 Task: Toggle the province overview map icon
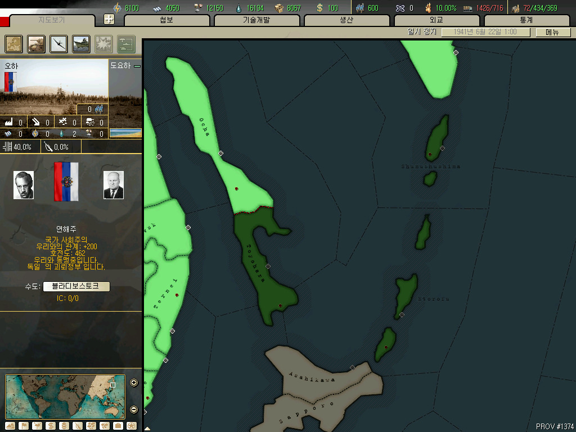tap(13, 44)
